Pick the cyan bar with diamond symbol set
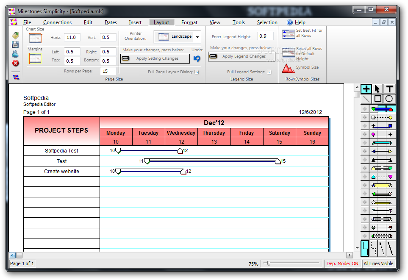 click(382, 143)
